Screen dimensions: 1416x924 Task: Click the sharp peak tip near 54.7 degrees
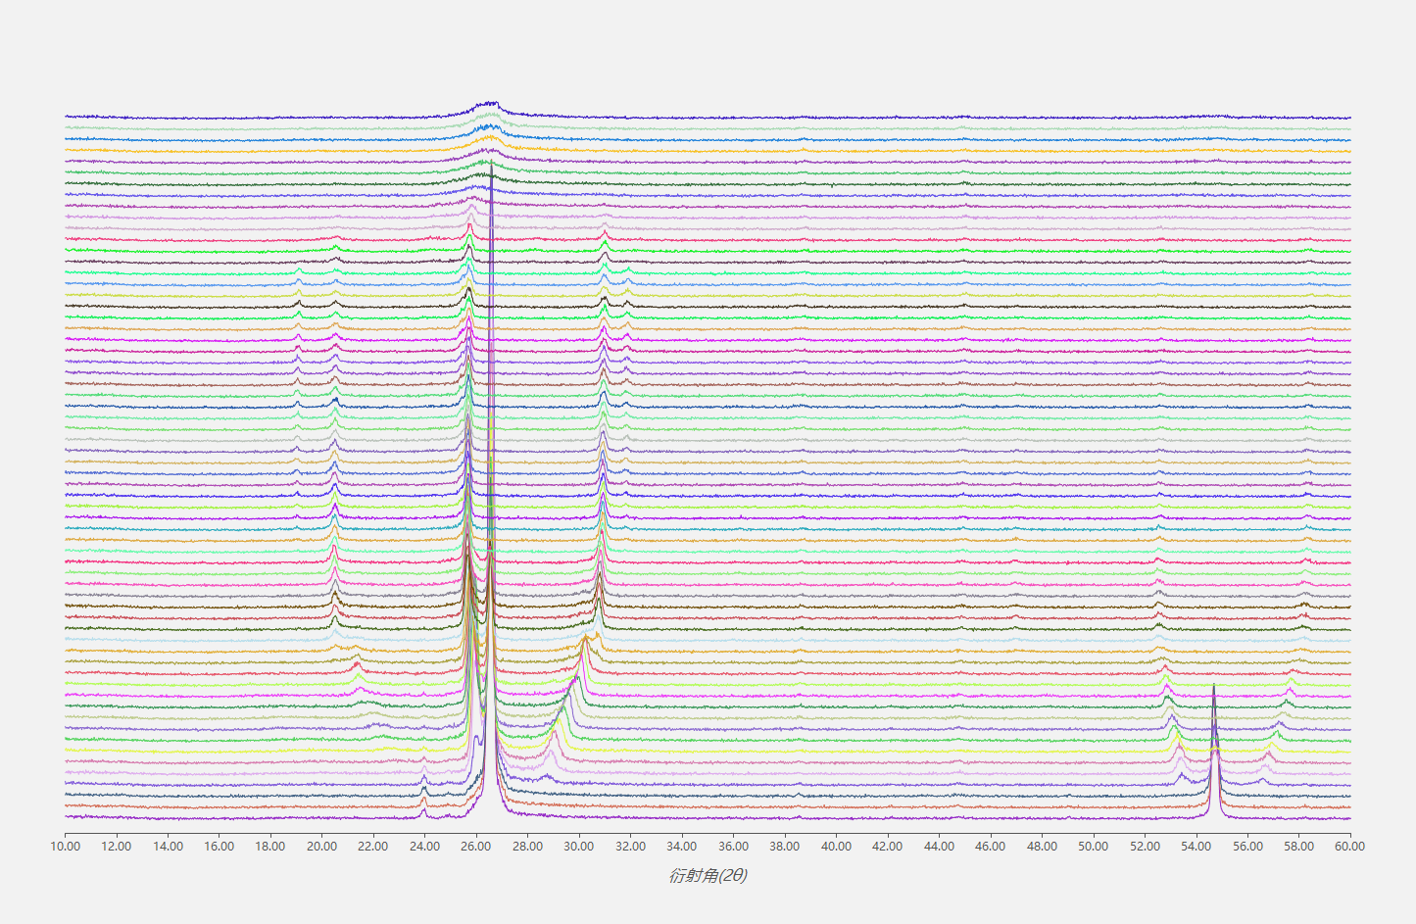[1213, 686]
